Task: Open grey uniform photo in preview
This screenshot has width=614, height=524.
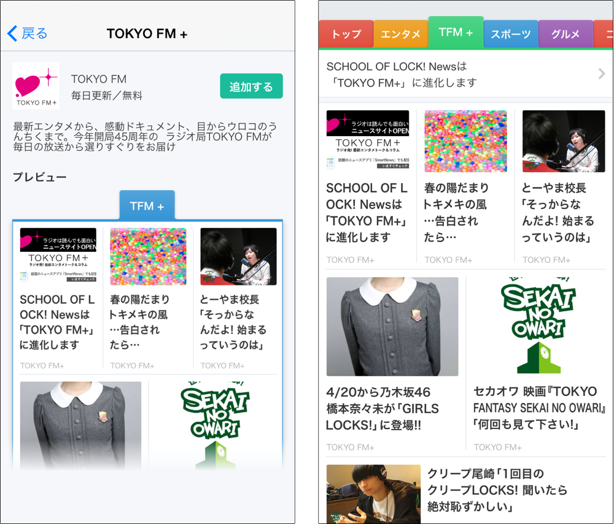Action: (80, 425)
